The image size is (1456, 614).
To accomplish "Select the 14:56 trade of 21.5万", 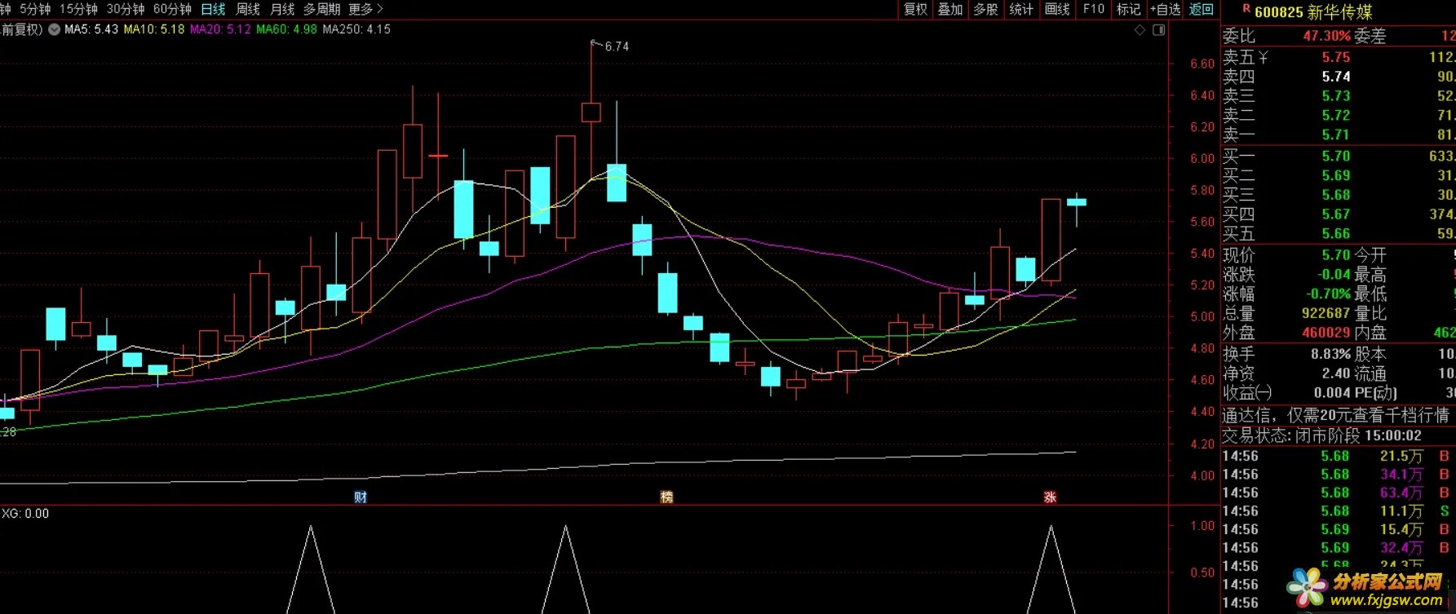I will [1338, 456].
